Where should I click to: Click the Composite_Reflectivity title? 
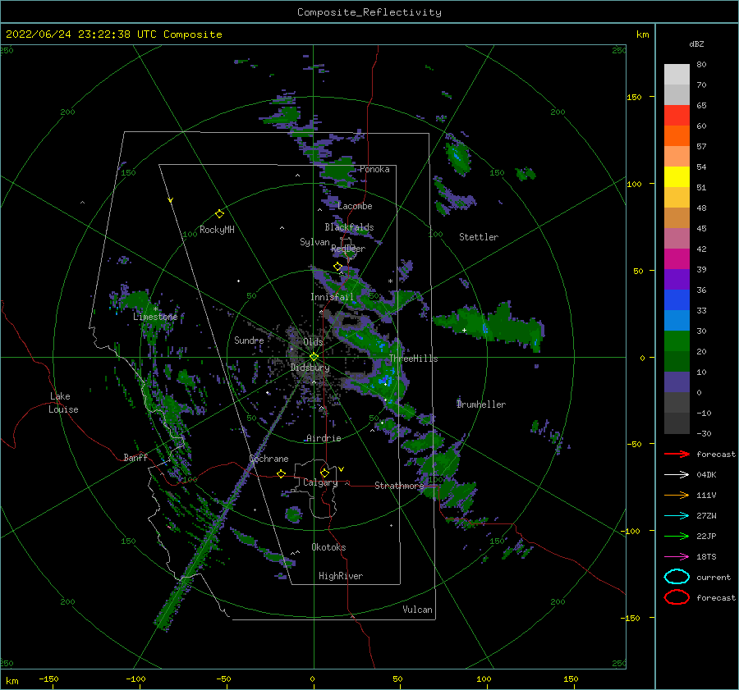pyautogui.click(x=369, y=12)
